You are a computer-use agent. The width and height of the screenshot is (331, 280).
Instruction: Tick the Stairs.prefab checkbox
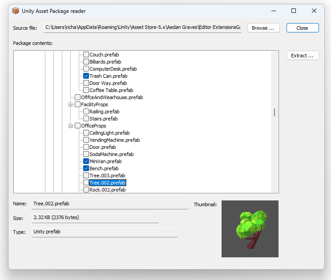pyautogui.click(x=86, y=119)
